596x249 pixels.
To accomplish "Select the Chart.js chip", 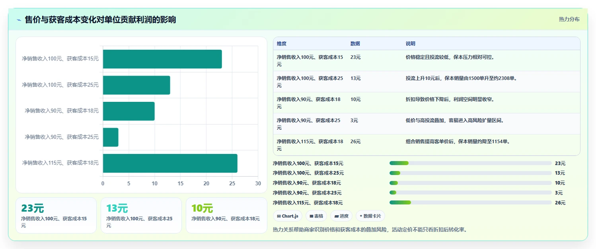I will [287, 216].
